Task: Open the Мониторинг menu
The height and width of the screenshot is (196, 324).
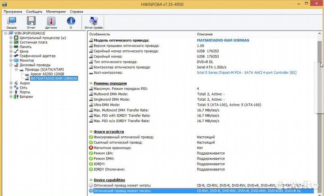Action: (56, 12)
